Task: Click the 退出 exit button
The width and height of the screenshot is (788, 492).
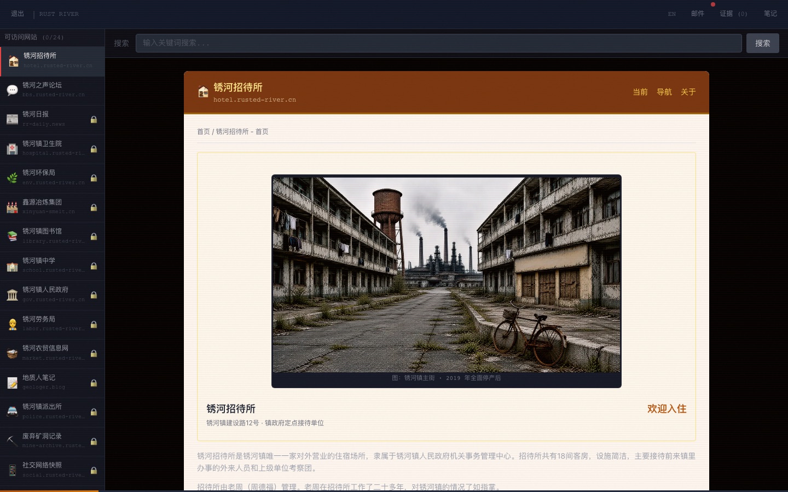Action: click(x=18, y=14)
